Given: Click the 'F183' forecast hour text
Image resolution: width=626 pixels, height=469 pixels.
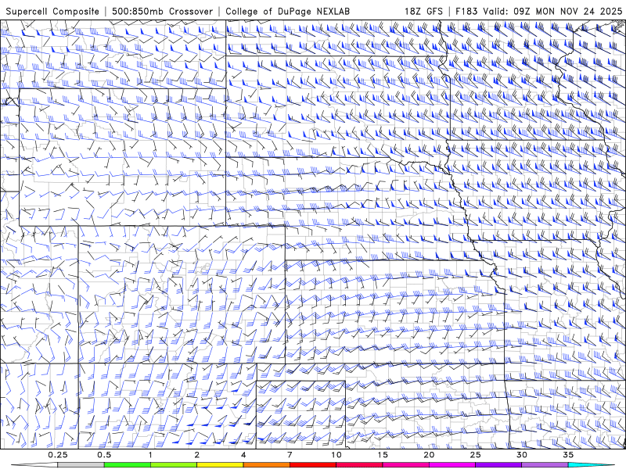Looking at the screenshot, I should tap(466, 11).
